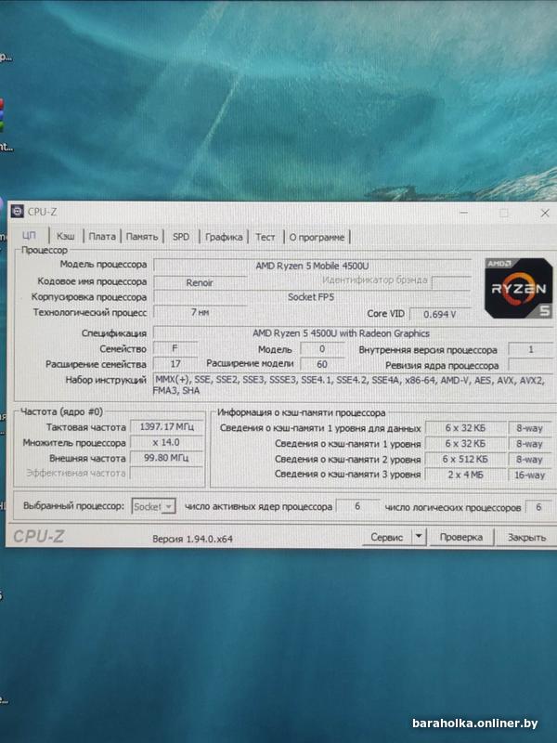Click the CPU-Z title bar icon

point(18,212)
